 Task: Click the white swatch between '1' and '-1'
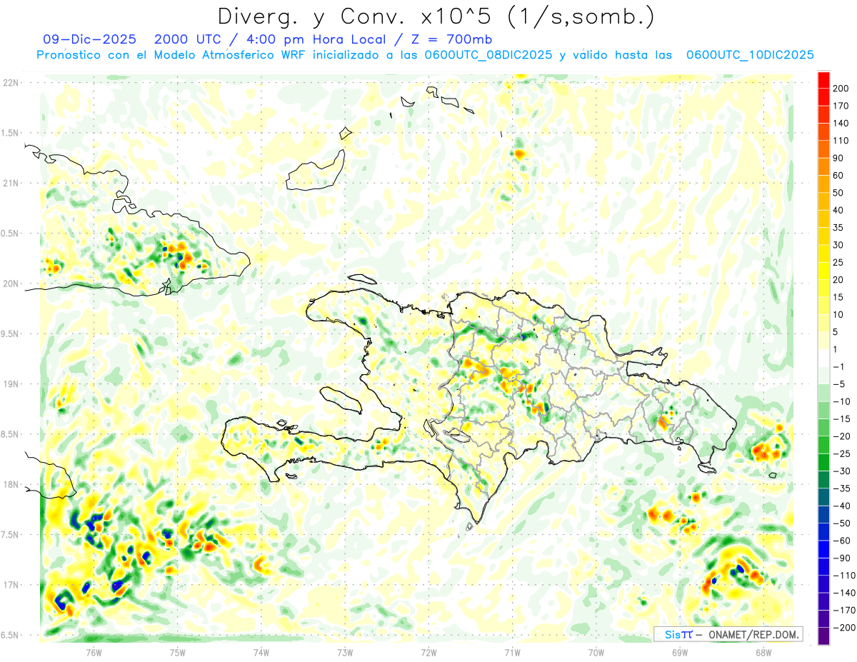(823, 358)
